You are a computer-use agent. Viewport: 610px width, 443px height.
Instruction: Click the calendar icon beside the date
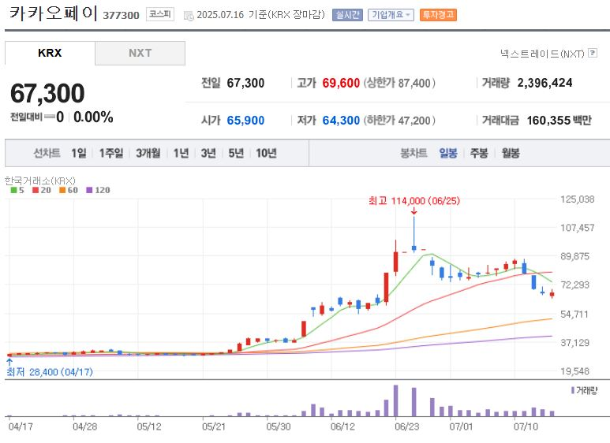pos(189,16)
